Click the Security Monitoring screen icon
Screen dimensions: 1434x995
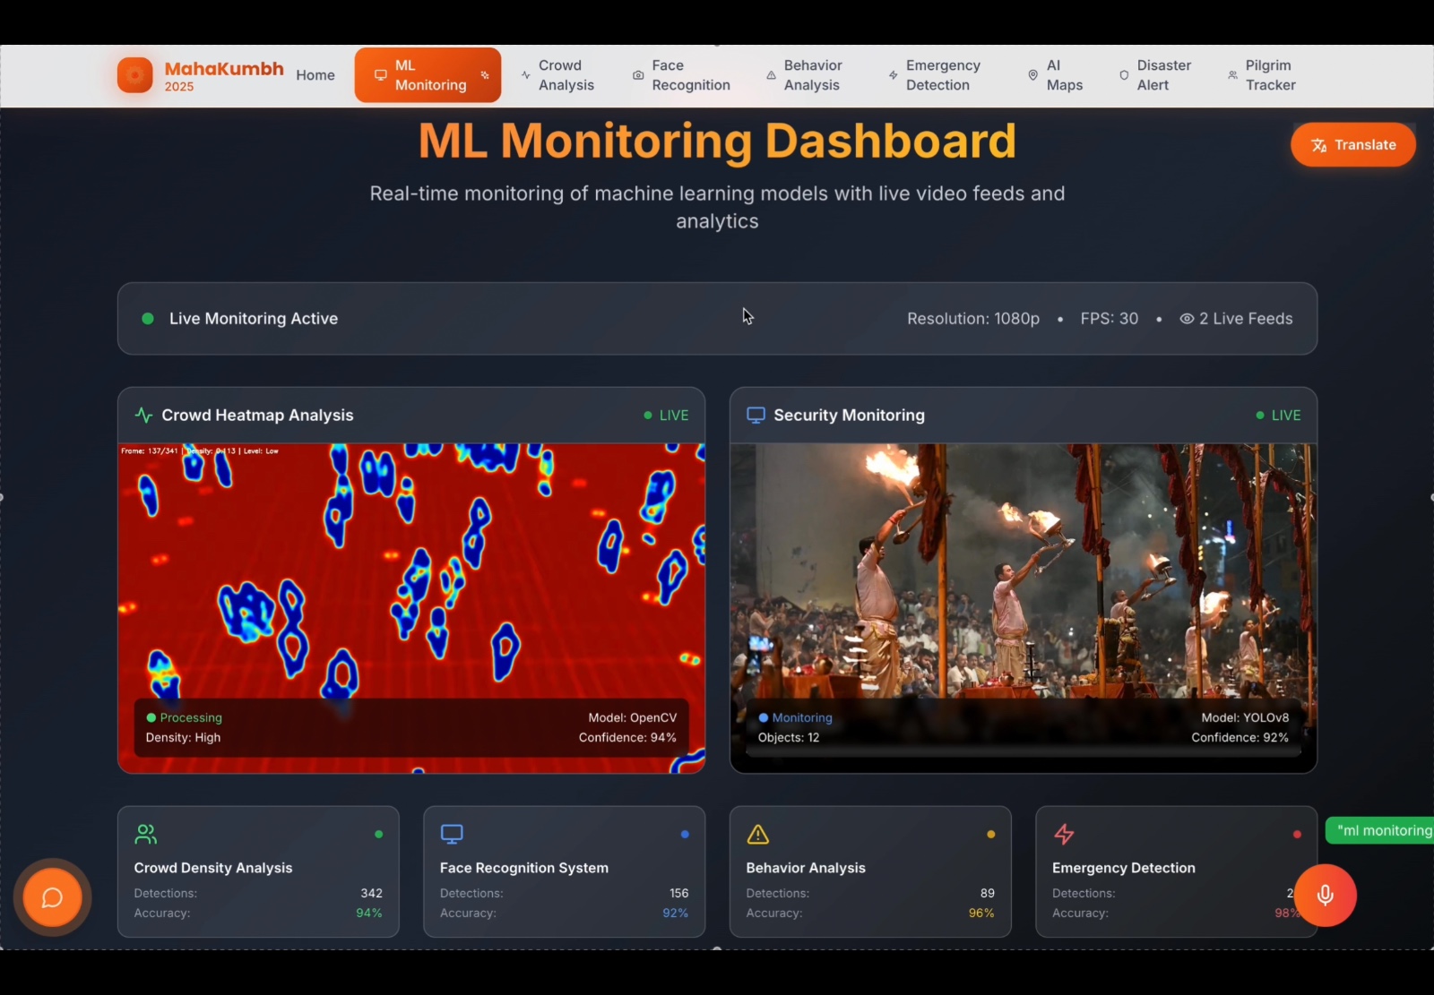pos(756,416)
